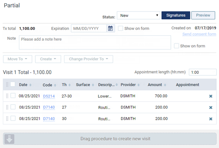Open the Status dropdown showing New
This screenshot has width=219, height=148.
click(138, 15)
